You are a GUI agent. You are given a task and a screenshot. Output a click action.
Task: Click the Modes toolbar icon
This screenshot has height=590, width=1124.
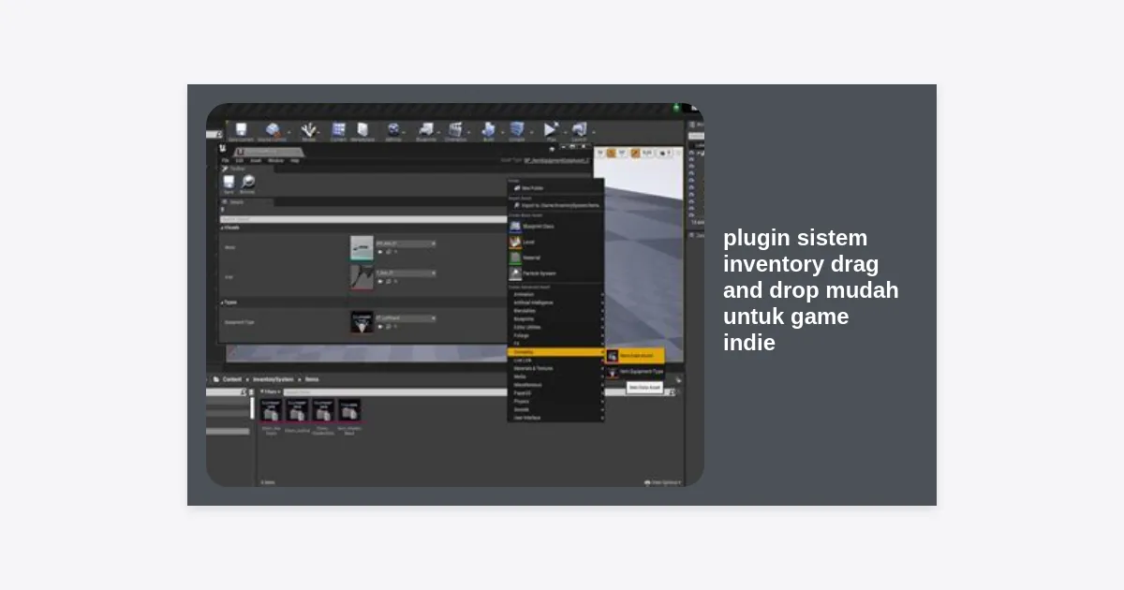[x=308, y=130]
